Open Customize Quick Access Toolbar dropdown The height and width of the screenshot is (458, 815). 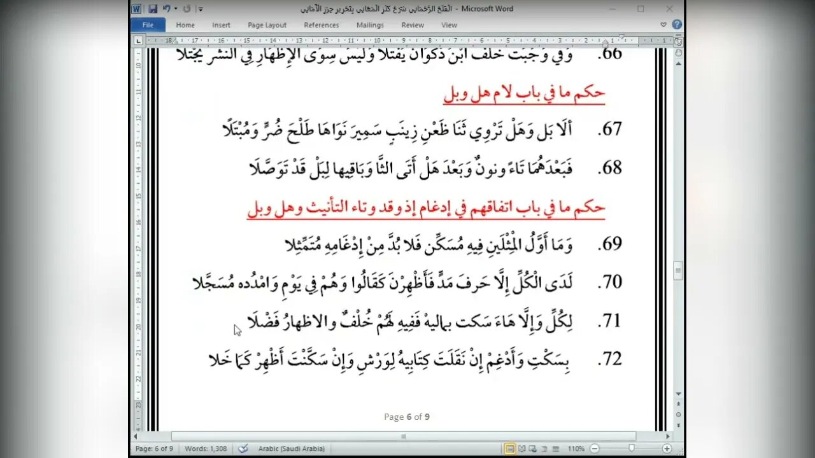(201, 9)
